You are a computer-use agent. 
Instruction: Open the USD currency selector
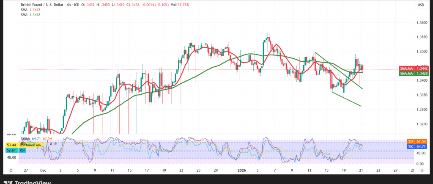[x=421, y=5]
